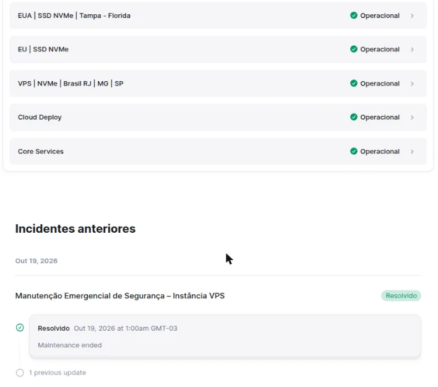Click the Out 19, 2026 at 1:00am GMT-03 timestamp
The height and width of the screenshot is (387, 438).
point(126,328)
